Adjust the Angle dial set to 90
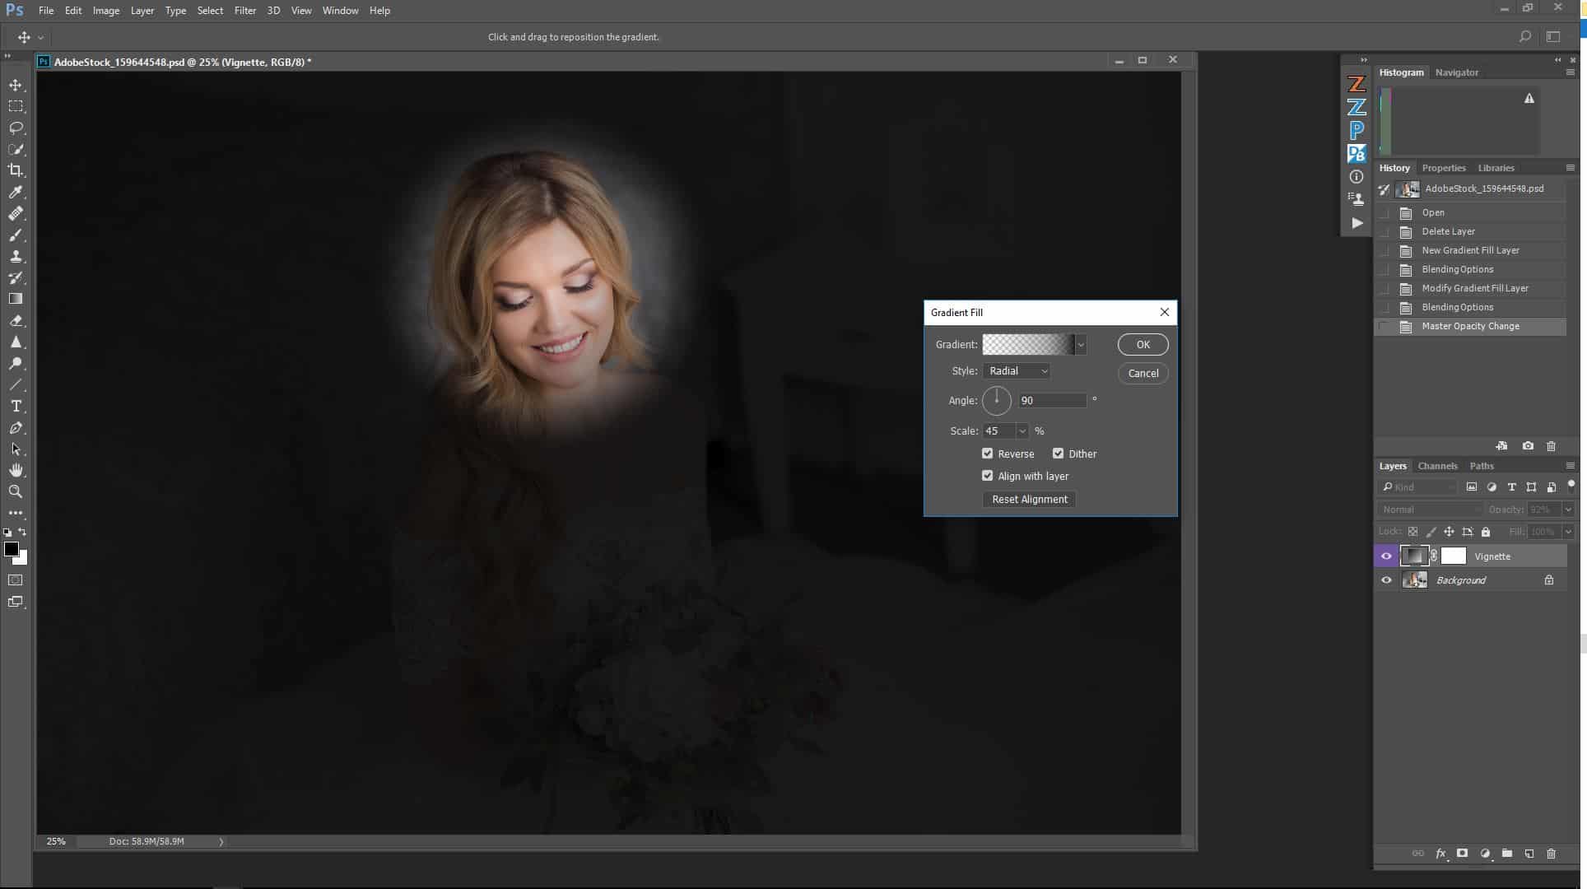 [997, 400]
